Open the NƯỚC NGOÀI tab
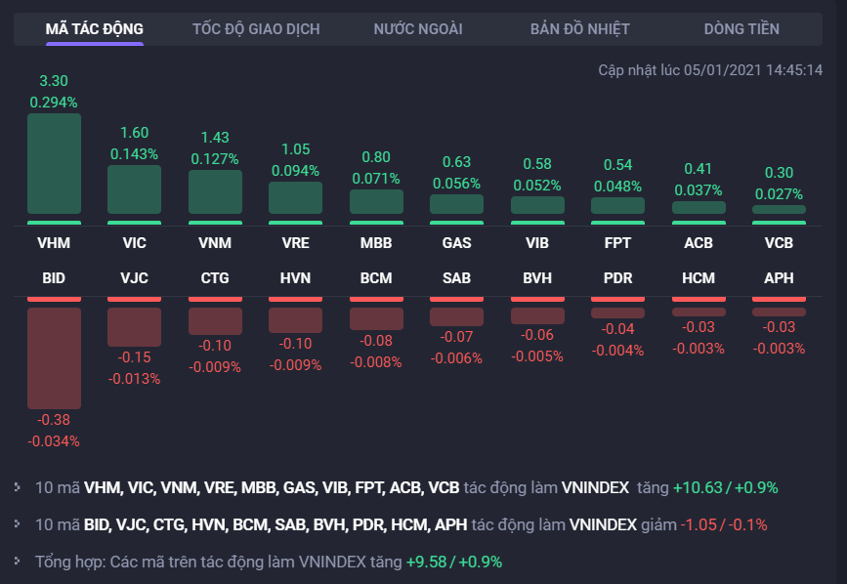This screenshot has height=584, width=847. point(418,29)
